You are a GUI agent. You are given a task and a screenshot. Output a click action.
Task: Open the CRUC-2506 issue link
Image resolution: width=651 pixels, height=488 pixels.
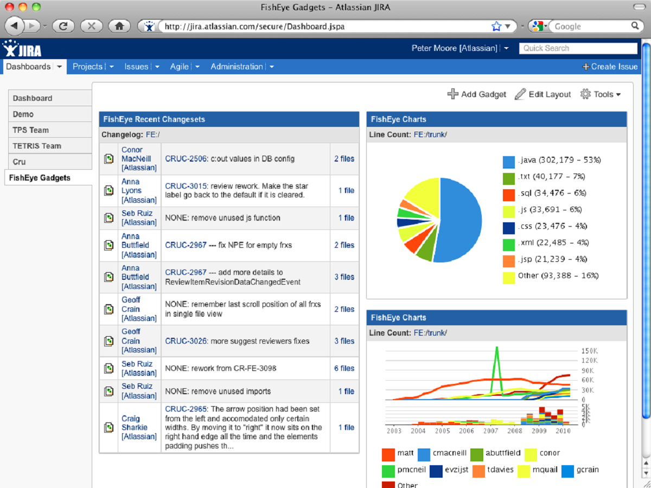(x=186, y=159)
